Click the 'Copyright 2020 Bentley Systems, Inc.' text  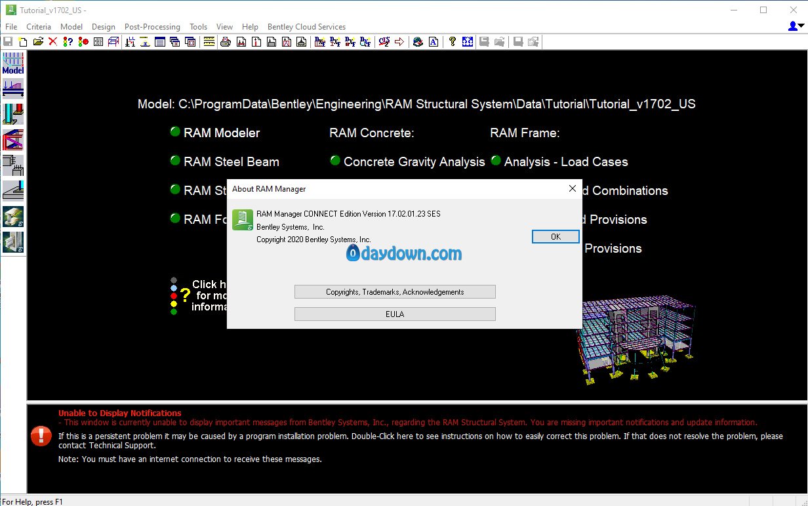pyautogui.click(x=313, y=240)
